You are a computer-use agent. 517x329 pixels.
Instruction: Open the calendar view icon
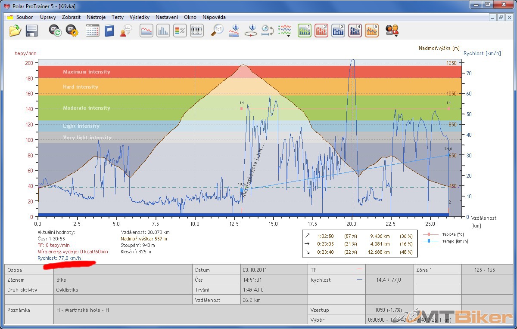point(92,31)
